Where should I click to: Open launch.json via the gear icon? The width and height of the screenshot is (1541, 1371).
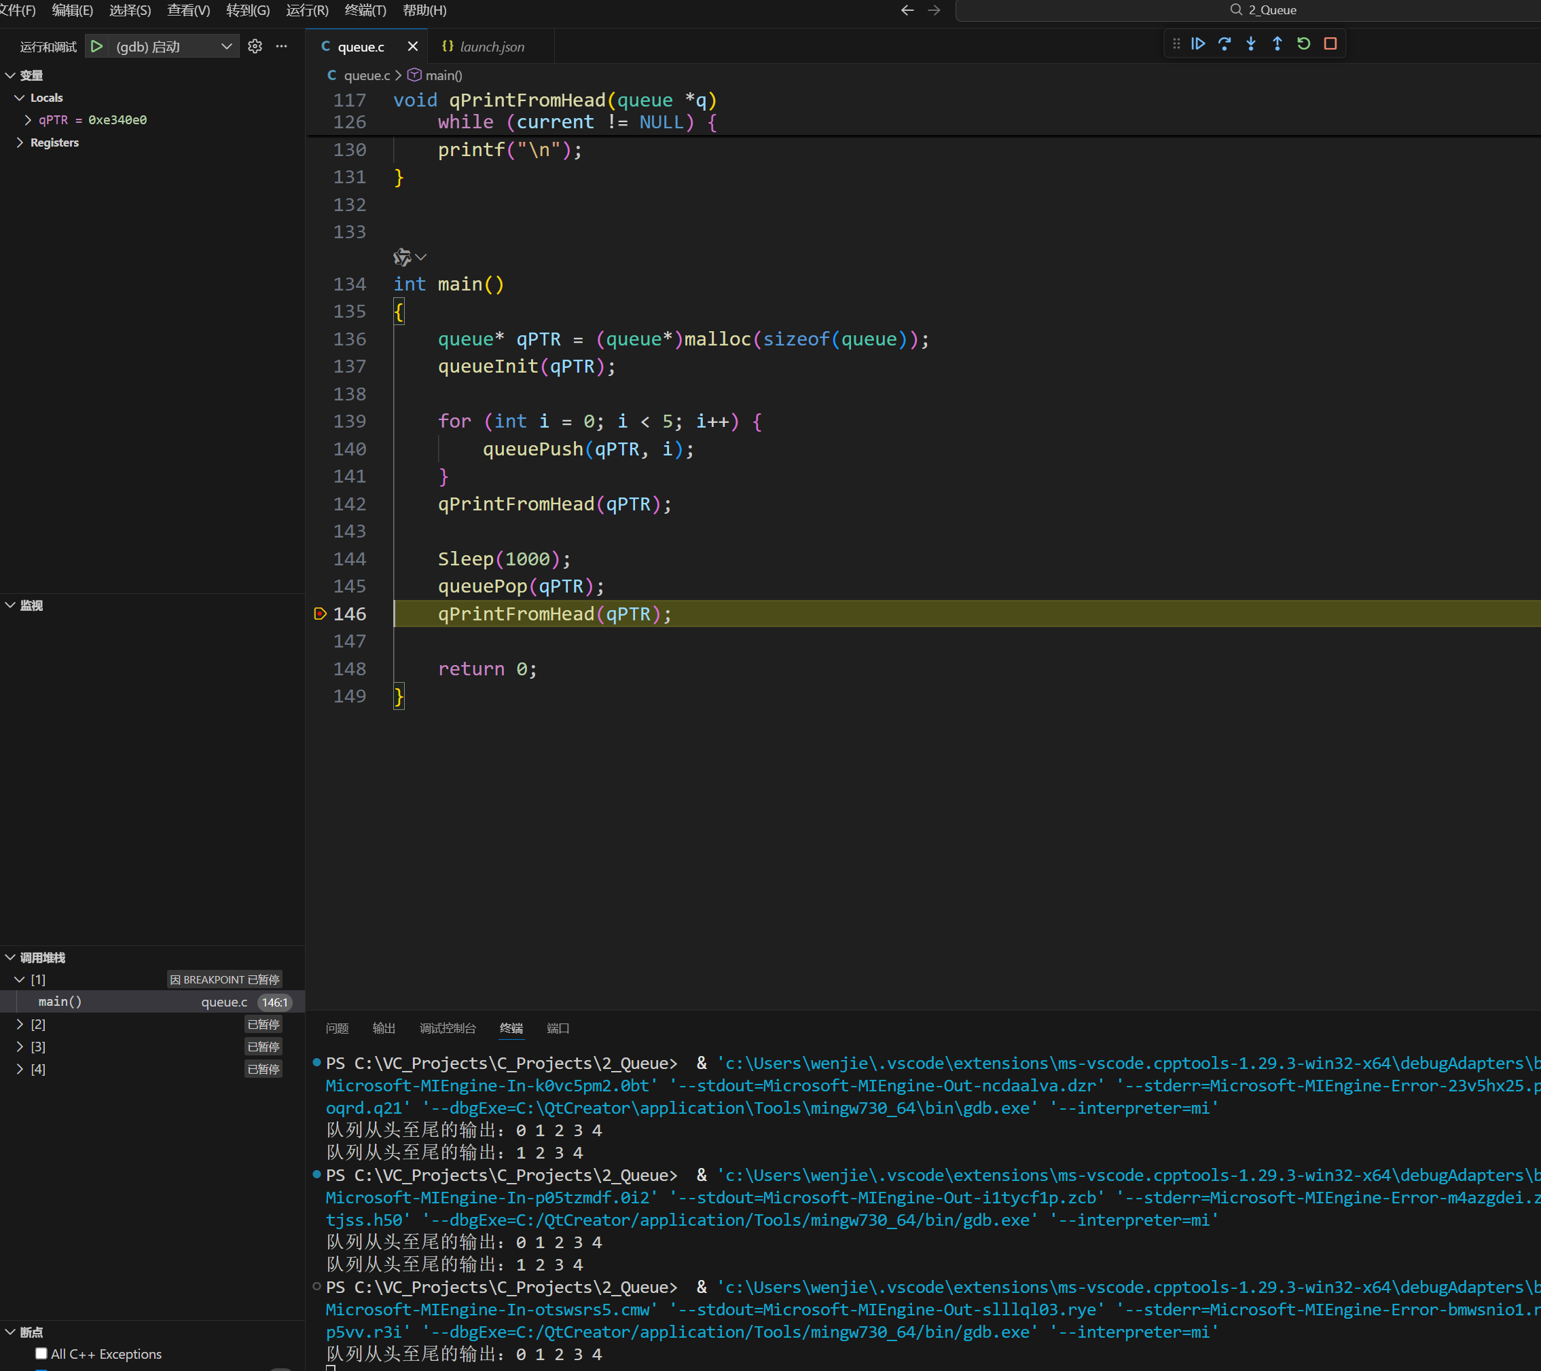[255, 47]
